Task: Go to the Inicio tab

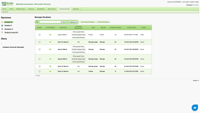Action: (4, 9)
